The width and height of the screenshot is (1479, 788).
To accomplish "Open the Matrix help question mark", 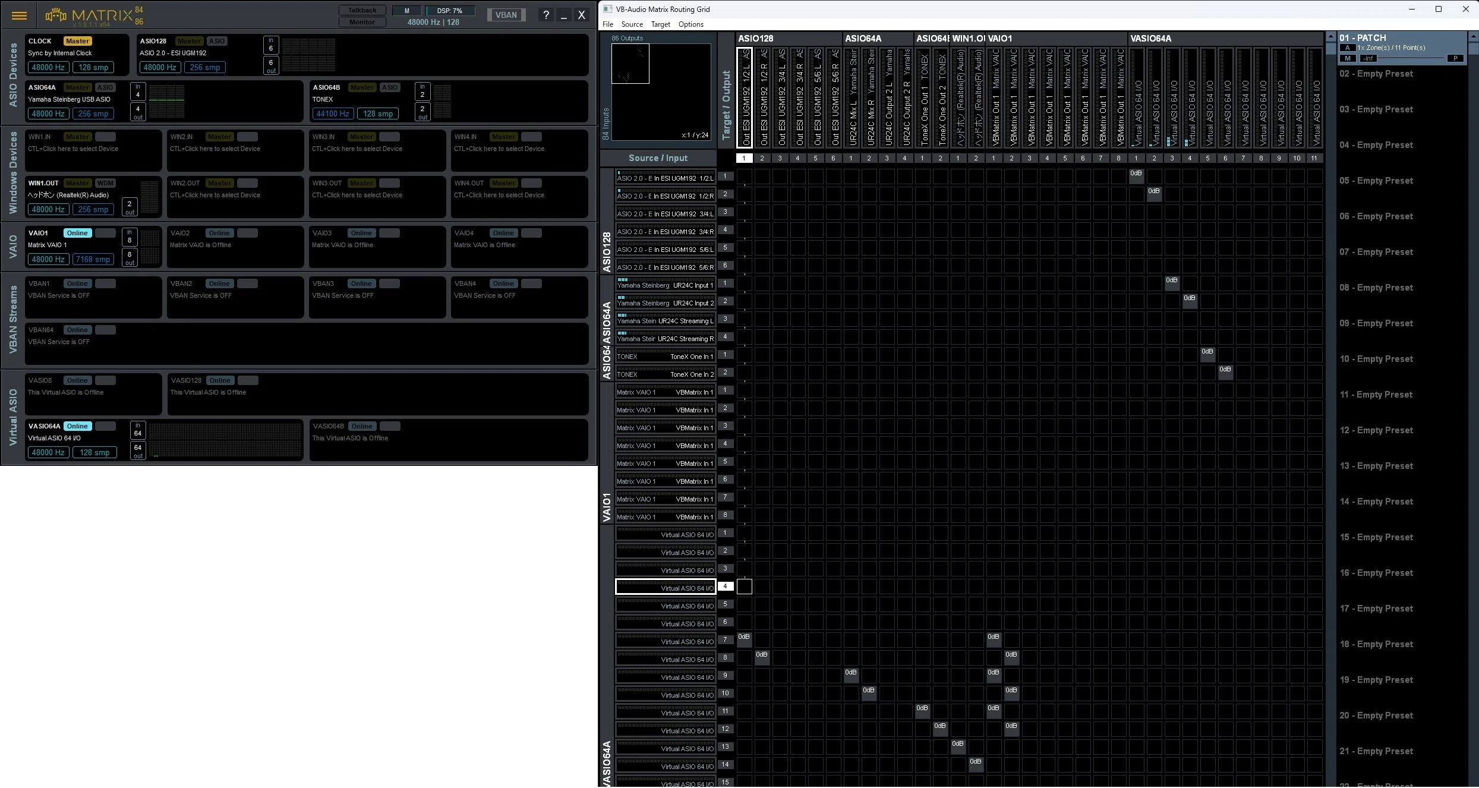I will point(545,15).
